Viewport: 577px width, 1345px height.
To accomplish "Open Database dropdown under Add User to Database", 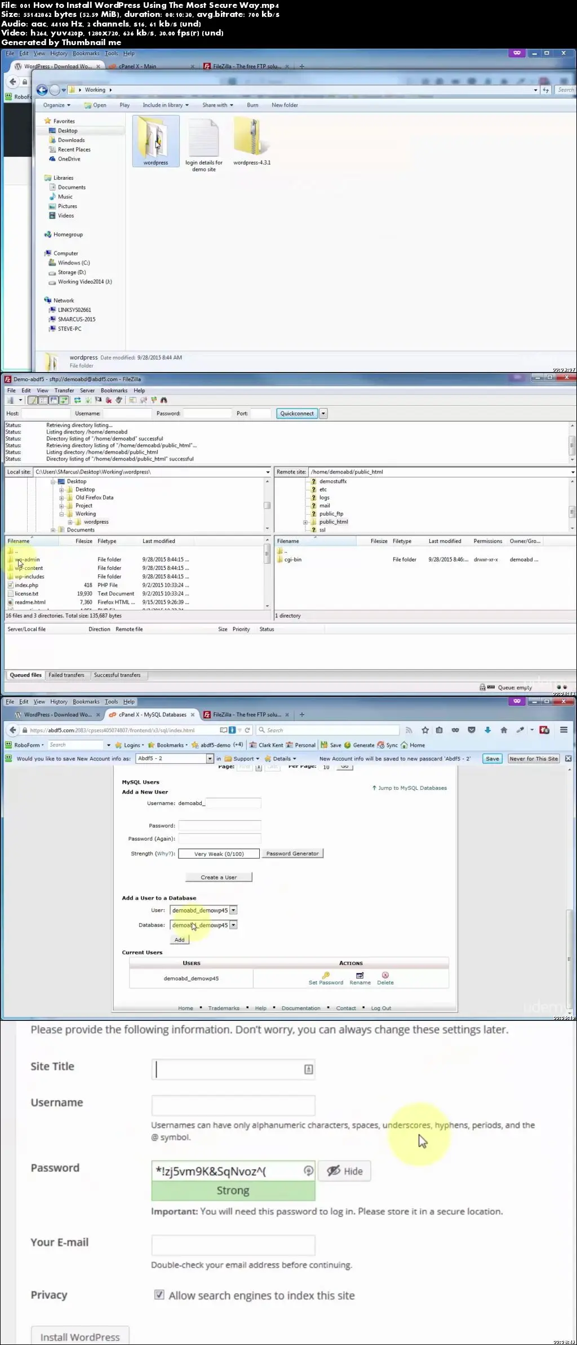I will point(233,925).
